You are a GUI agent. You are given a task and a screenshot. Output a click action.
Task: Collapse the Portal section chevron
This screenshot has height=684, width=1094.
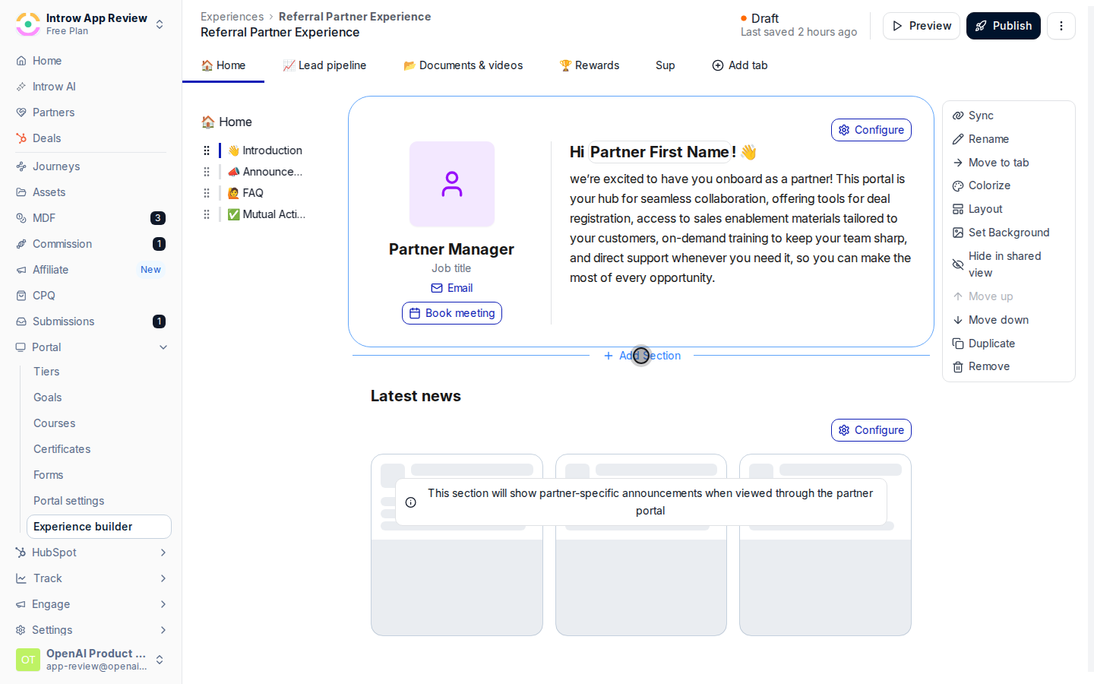pos(163,347)
